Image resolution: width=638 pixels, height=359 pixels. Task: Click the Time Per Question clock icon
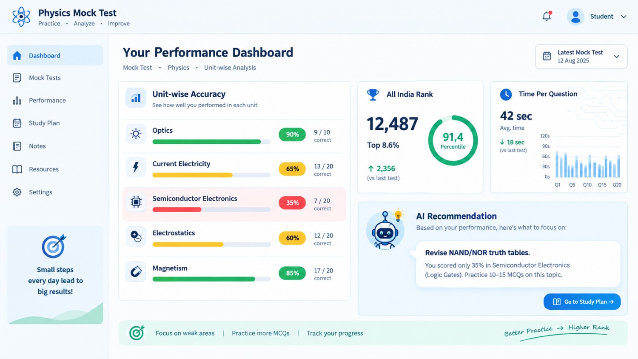506,94
